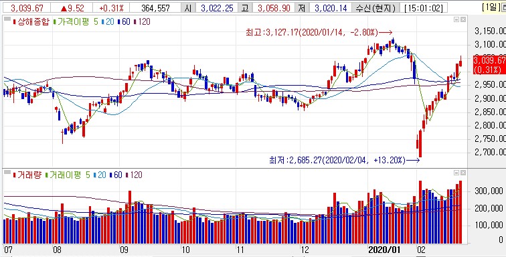Click the 60-day volume average legend entry
Image resolution: width=506 pixels, height=257 pixels.
coord(118,175)
